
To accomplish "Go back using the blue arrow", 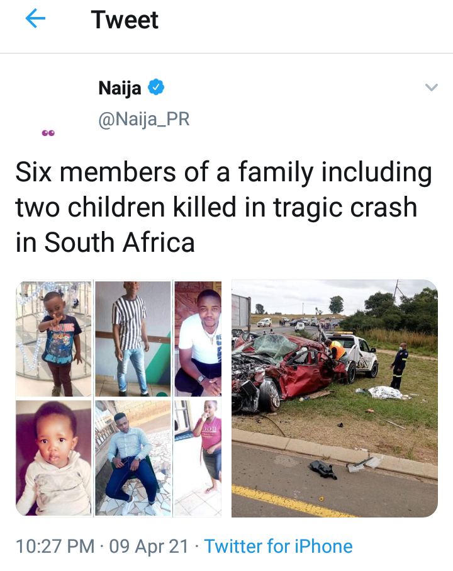I will [35, 19].
